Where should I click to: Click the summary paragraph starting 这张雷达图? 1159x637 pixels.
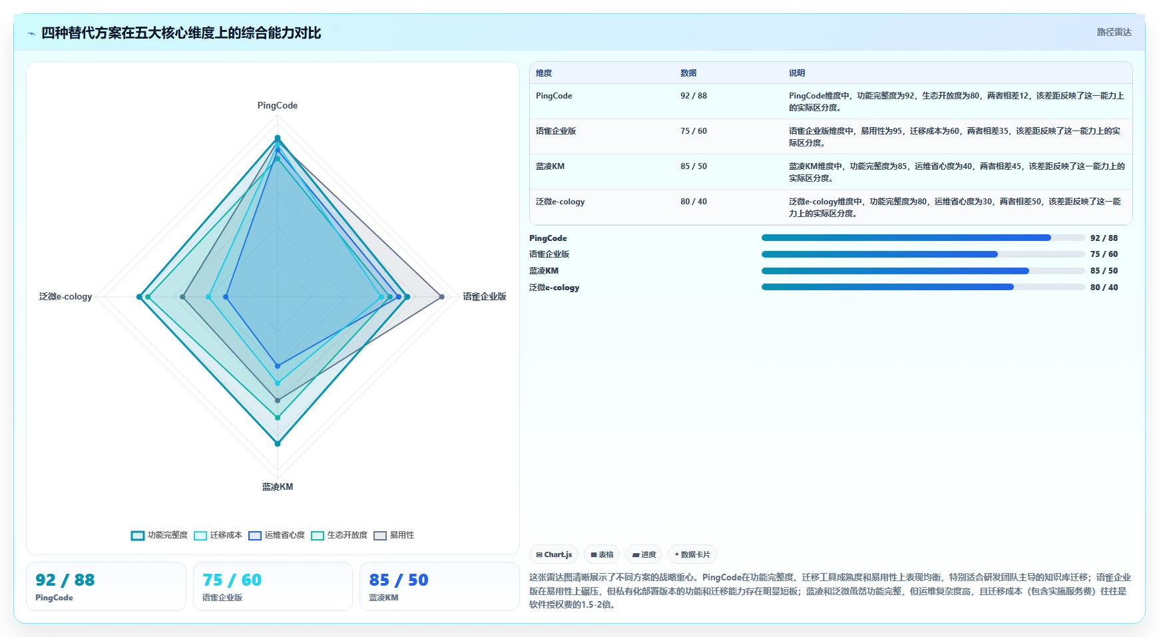click(830, 591)
